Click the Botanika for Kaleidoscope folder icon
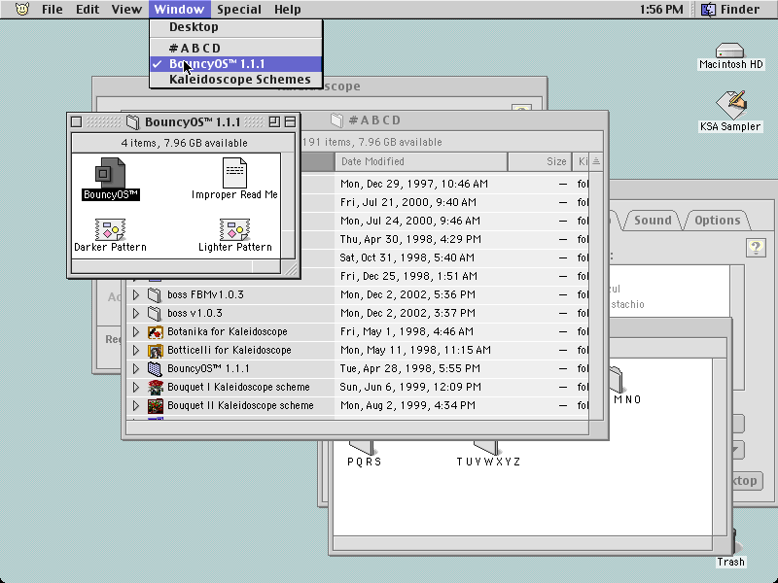Screen dimensions: 778x583 (x=156, y=332)
